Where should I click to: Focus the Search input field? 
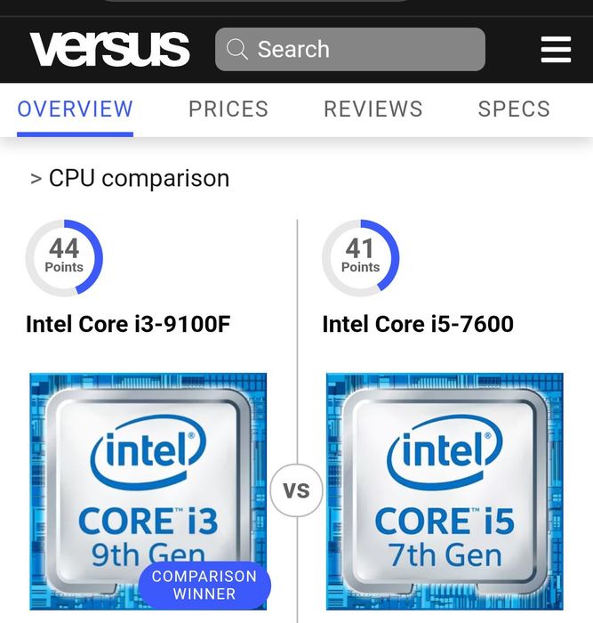[350, 49]
